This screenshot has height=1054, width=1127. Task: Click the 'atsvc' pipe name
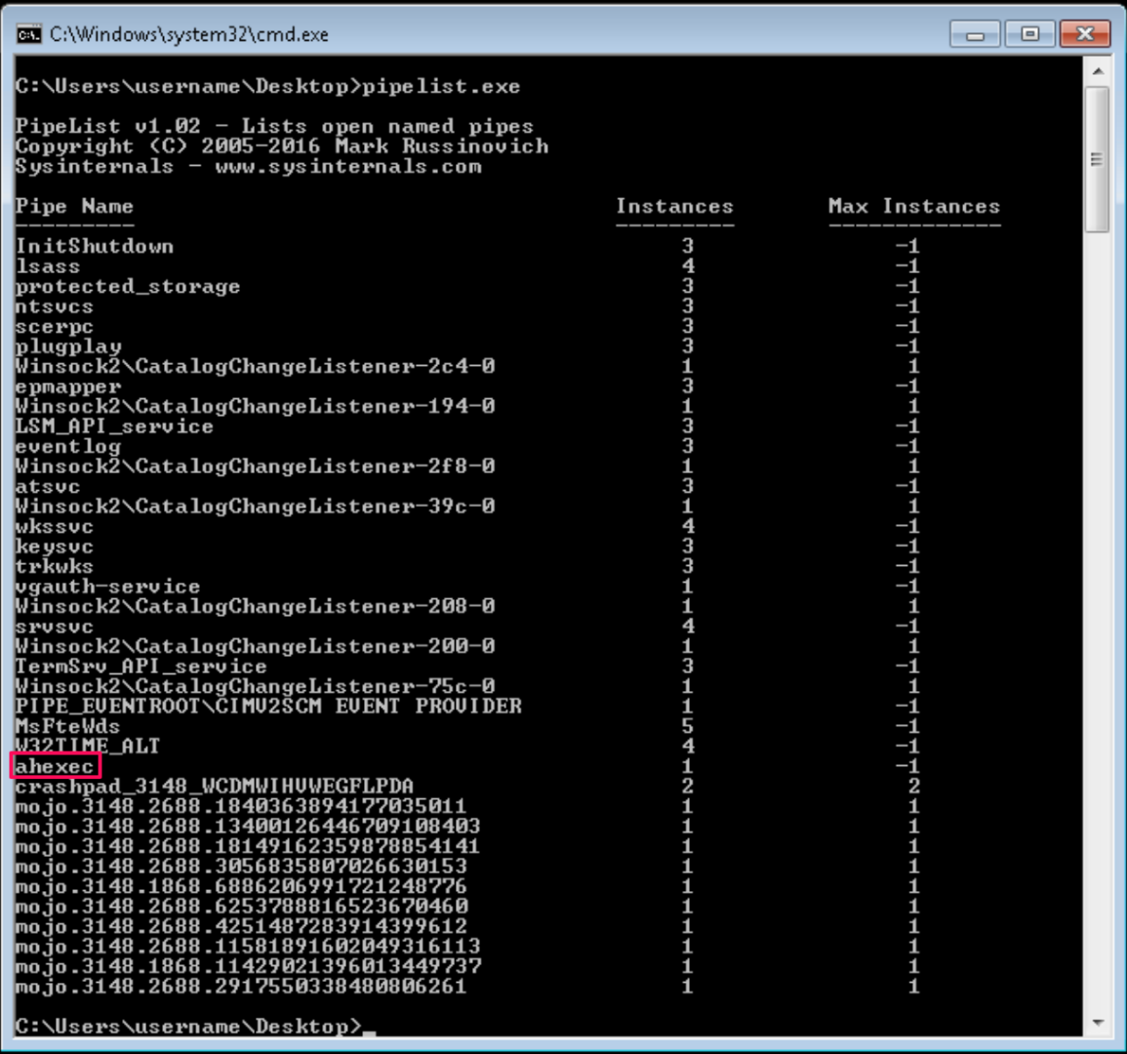(48, 487)
